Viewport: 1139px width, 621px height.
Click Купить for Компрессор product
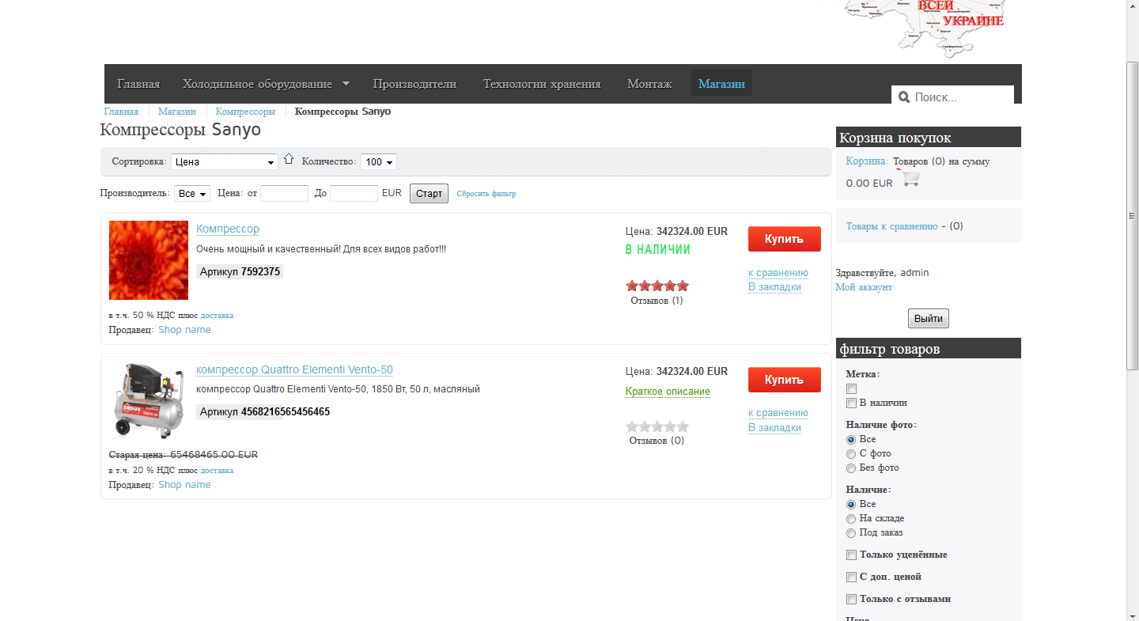tap(784, 239)
